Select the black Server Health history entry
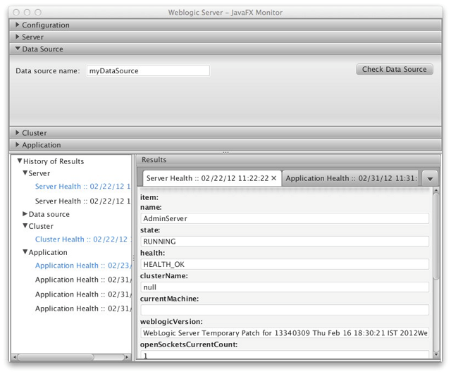This screenshot has height=374, width=451. click(x=82, y=201)
